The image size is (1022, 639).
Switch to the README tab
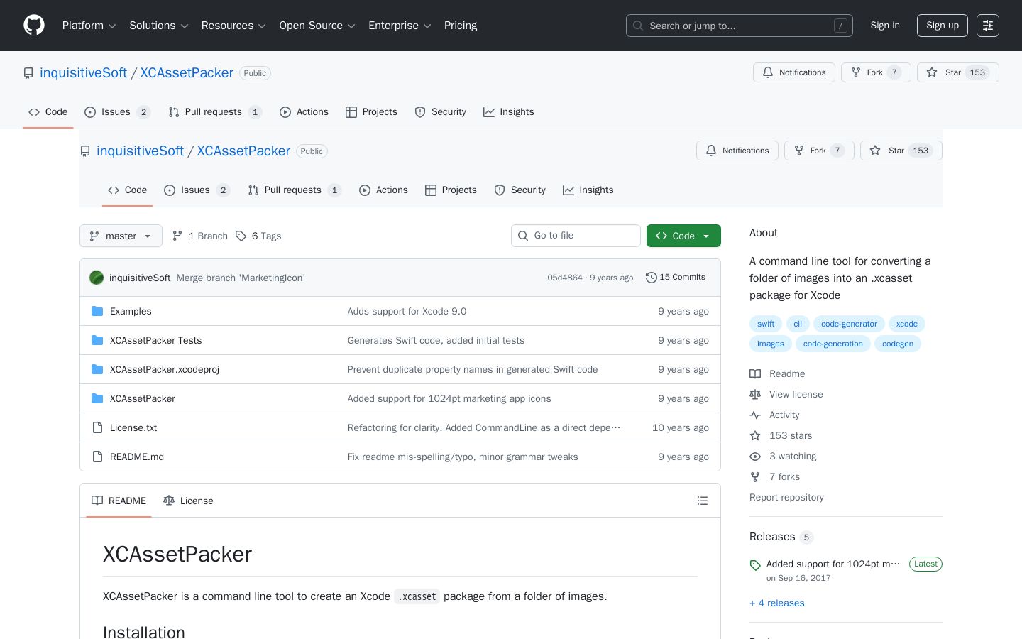click(119, 501)
